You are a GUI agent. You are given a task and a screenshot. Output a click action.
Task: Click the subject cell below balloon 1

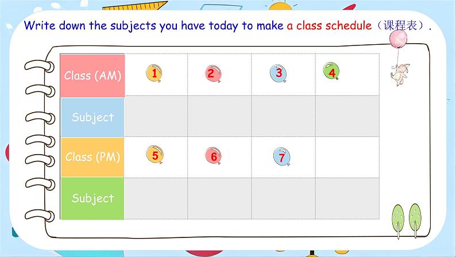coord(156,116)
